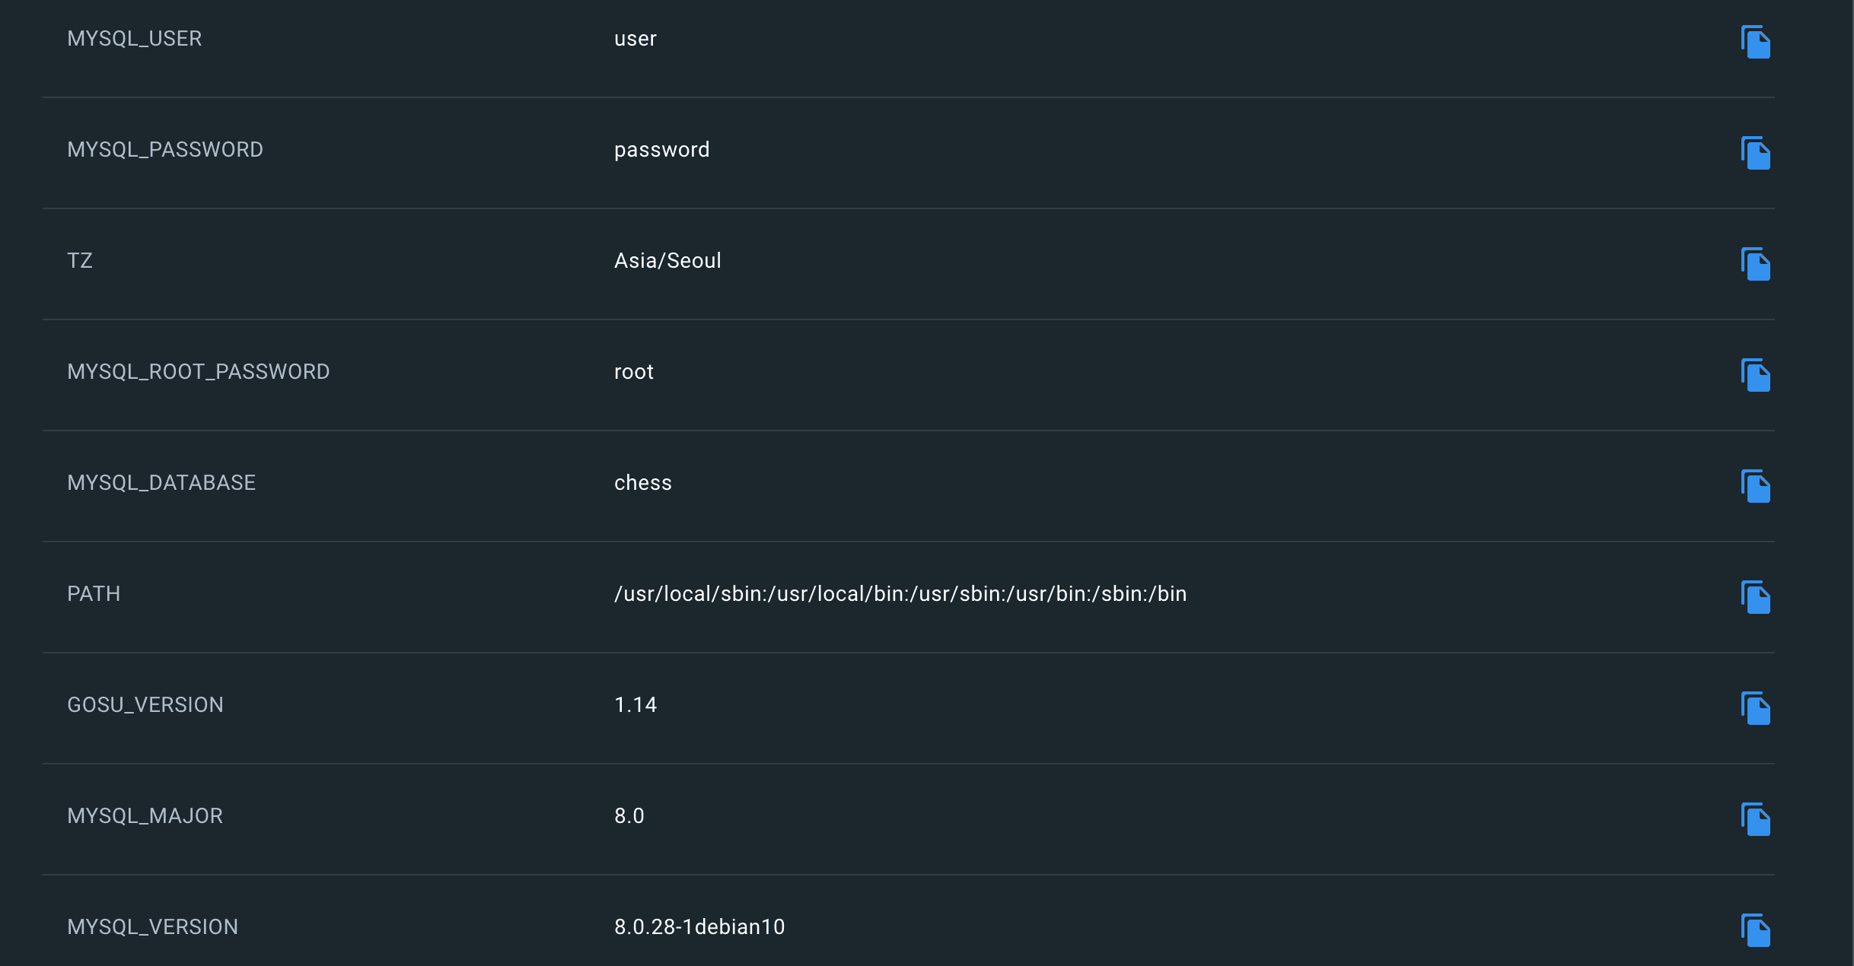Click the 1.14 gosu version value
This screenshot has width=1854, height=966.
pyautogui.click(x=636, y=705)
